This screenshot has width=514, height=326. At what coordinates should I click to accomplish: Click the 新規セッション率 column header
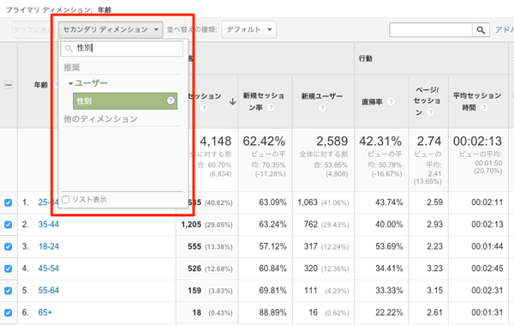click(264, 101)
